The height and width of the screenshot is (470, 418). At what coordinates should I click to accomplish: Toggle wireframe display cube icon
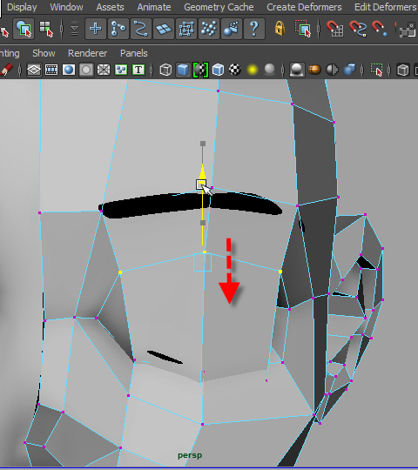pyautogui.click(x=165, y=70)
